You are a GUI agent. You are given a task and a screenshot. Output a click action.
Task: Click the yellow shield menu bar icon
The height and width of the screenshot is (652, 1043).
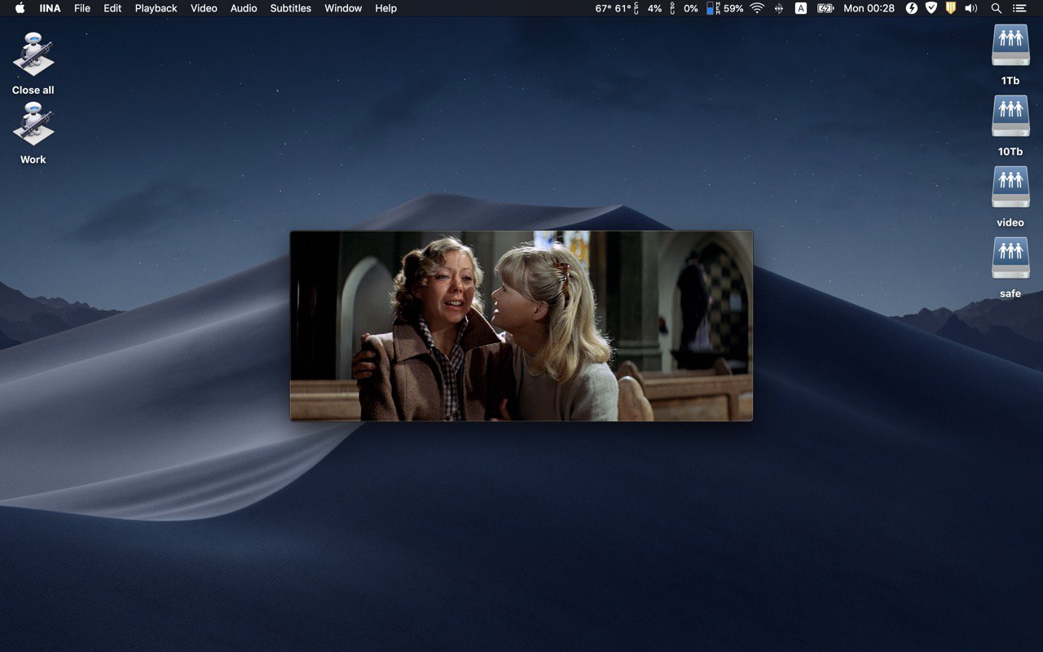[x=950, y=8]
